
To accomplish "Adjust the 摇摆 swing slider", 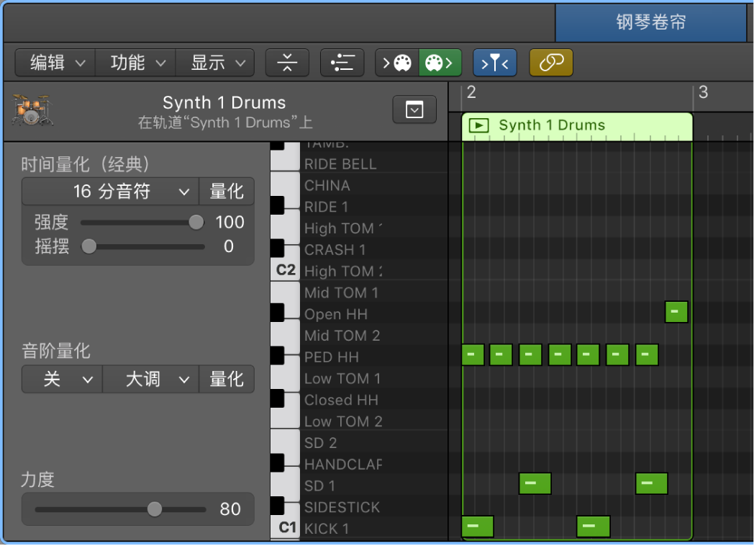I will pyautogui.click(x=89, y=246).
